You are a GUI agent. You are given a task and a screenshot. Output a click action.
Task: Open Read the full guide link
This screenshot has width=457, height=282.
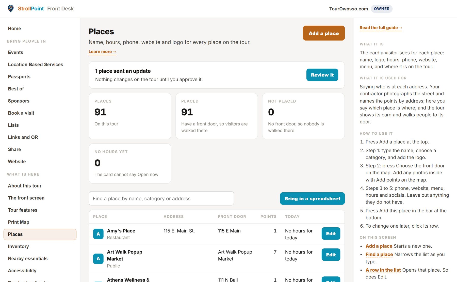381,28
